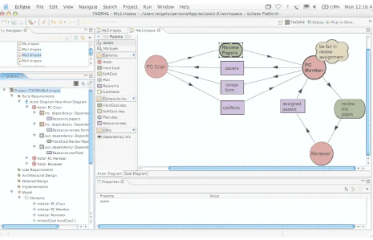Expand the Actor PC Member tree node
This screenshot has width=373, height=240.
pyautogui.click(x=27, y=158)
